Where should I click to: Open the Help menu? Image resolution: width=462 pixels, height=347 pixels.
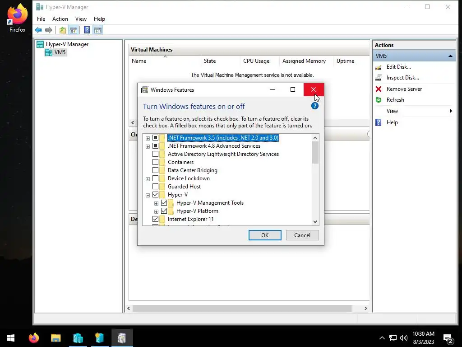pyautogui.click(x=99, y=19)
